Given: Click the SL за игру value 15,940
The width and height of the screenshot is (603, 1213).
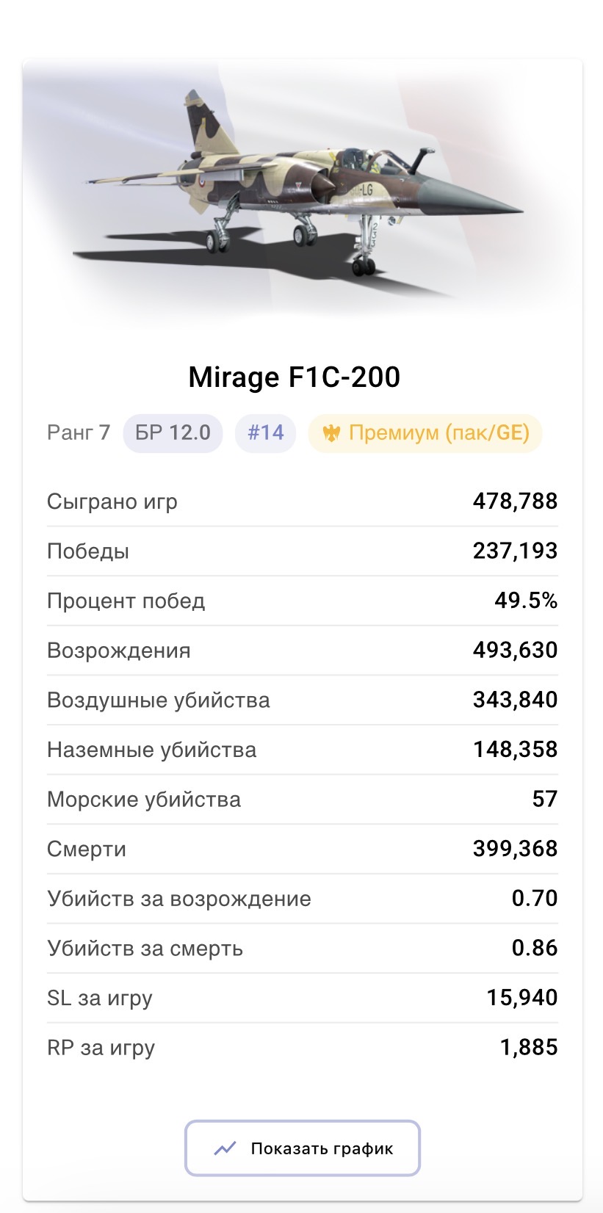Looking at the screenshot, I should coord(521,998).
